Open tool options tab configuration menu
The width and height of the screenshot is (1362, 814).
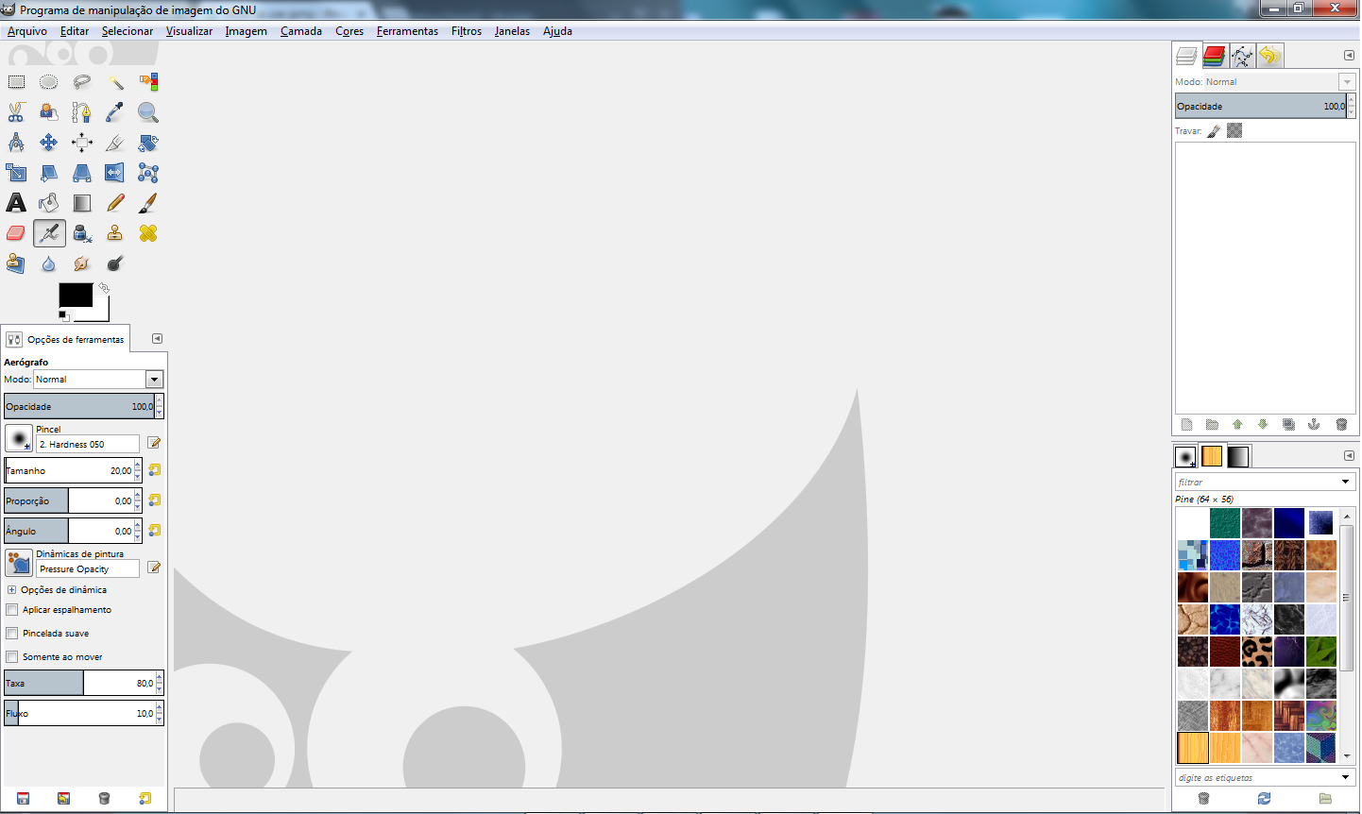pos(158,339)
